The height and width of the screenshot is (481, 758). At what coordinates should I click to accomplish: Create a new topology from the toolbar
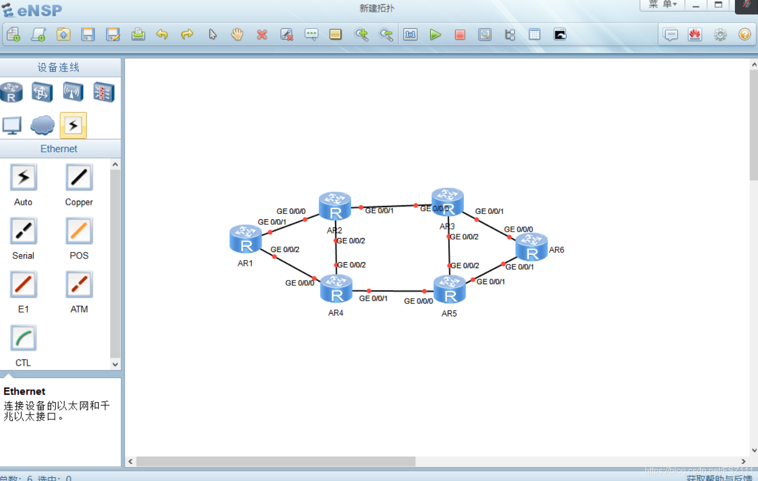point(13,35)
